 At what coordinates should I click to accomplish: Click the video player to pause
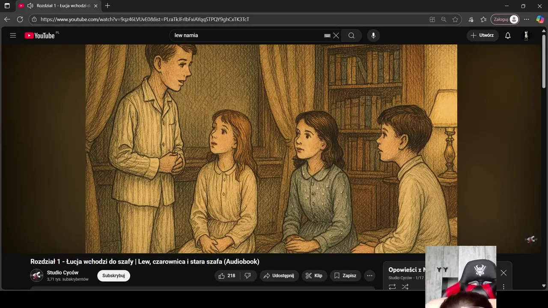point(271,149)
